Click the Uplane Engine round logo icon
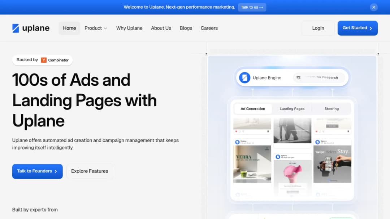Screen dimensions: 390x219 [244, 78]
